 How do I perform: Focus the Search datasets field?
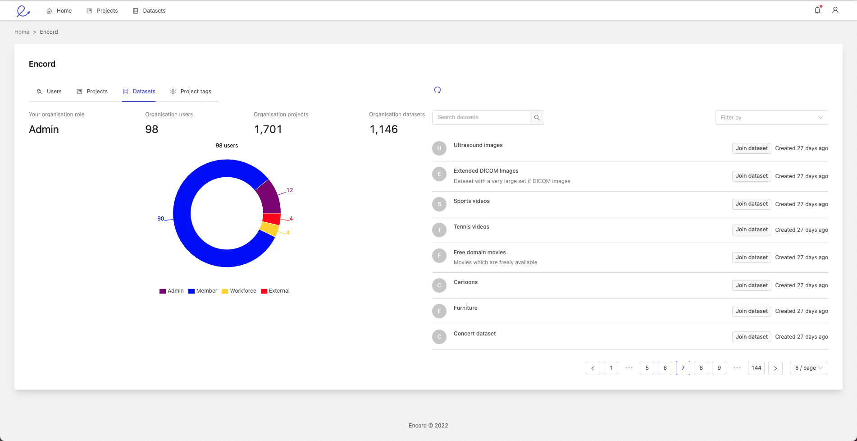481,118
